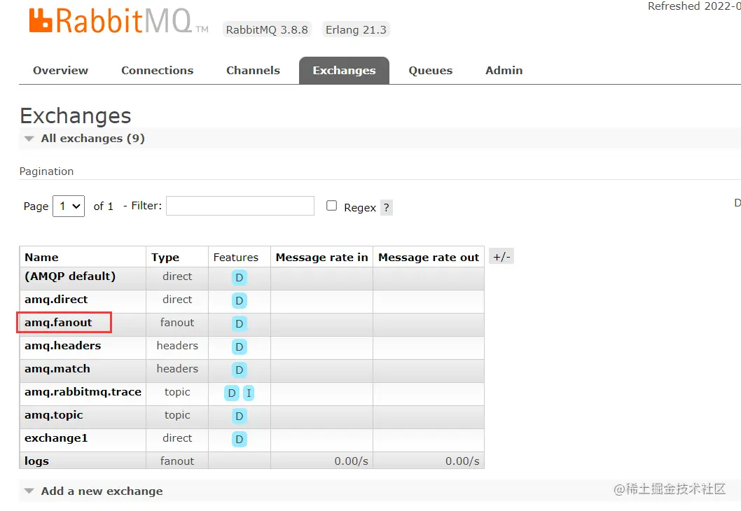Click the D badge in amq.match row

tap(239, 370)
